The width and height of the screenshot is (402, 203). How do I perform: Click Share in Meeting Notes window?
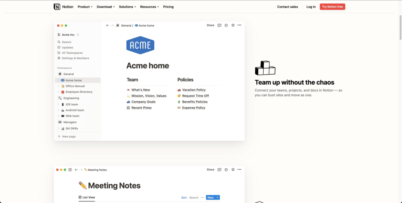pos(211,169)
